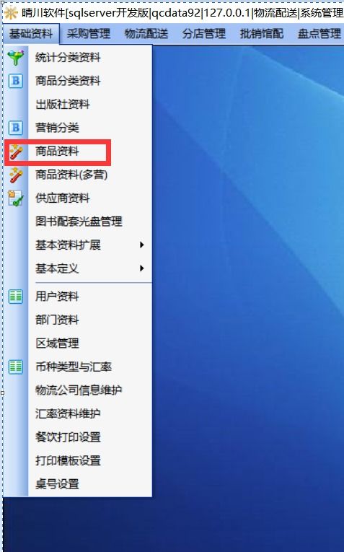344x552 pixels.
Task: Click the checklist icon for 供应商资料
Action: point(16,198)
